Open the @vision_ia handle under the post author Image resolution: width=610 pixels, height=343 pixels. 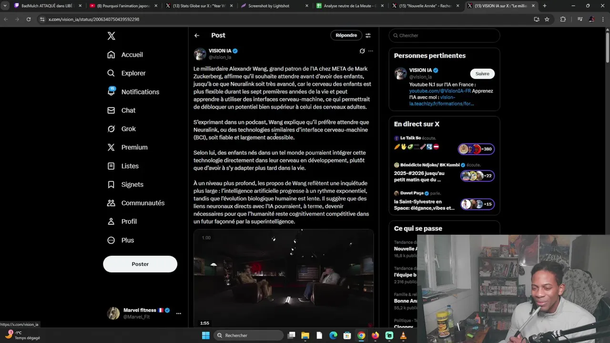tap(220, 57)
